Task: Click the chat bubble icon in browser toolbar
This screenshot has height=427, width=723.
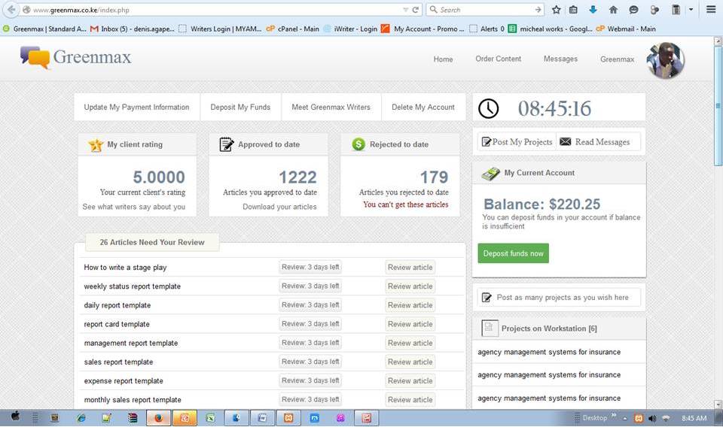Action: point(633,10)
